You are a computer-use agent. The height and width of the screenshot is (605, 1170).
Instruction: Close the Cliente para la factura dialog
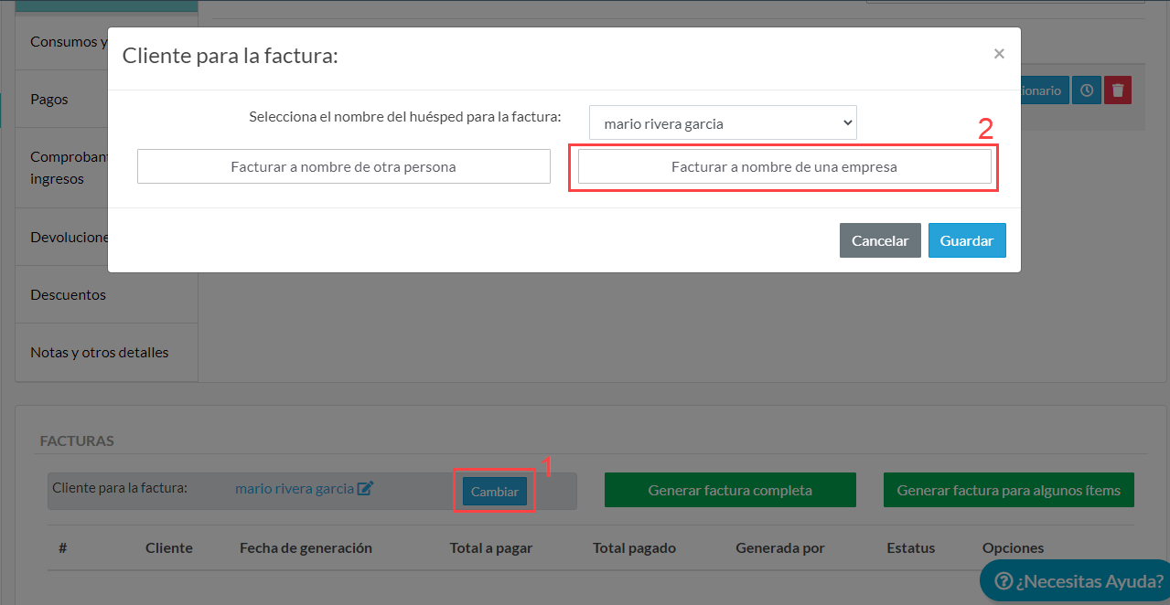coord(999,54)
